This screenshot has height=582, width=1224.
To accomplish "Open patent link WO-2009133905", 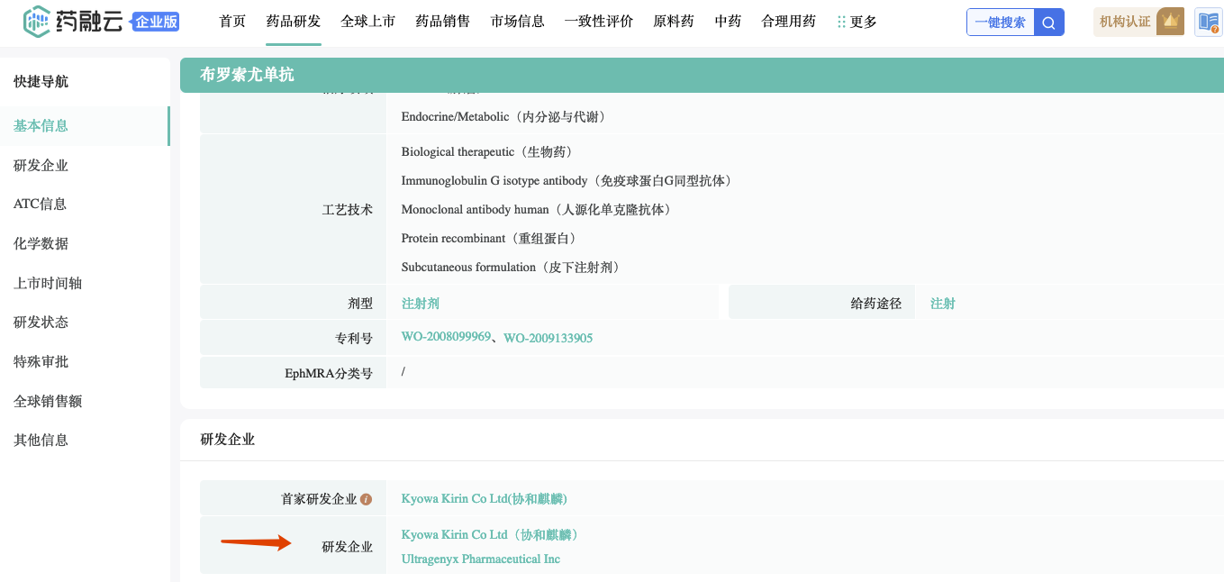I will tap(548, 338).
